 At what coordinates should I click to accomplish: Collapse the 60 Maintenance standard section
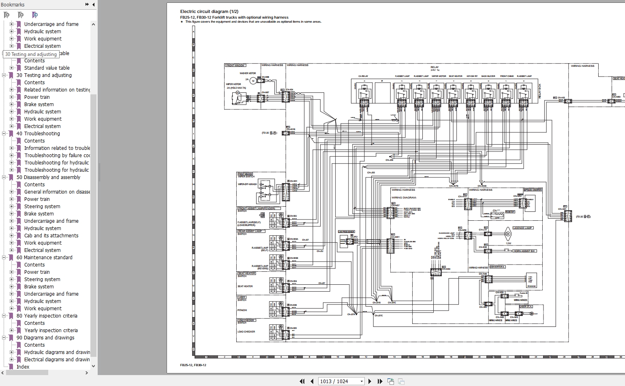(x=4, y=258)
